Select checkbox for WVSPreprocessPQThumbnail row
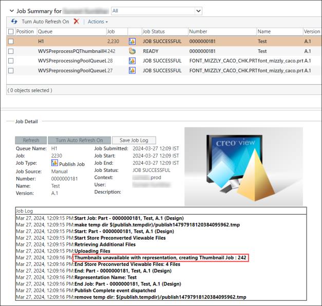The height and width of the screenshot is (306, 322). point(11,51)
